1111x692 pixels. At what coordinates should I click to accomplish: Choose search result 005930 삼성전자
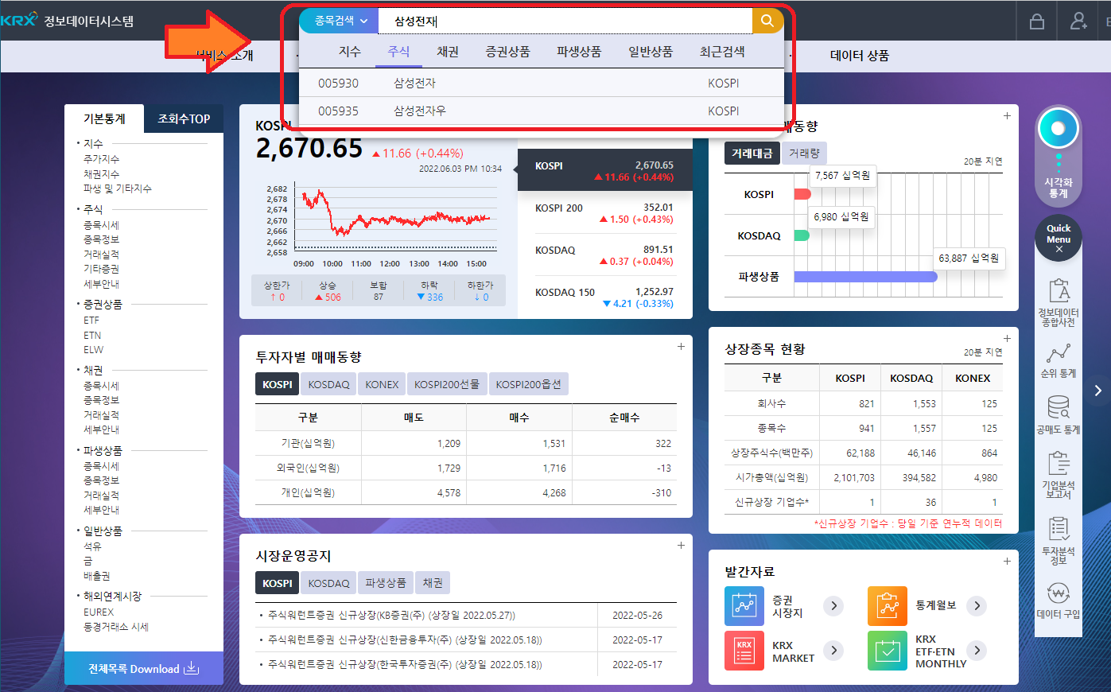(542, 83)
